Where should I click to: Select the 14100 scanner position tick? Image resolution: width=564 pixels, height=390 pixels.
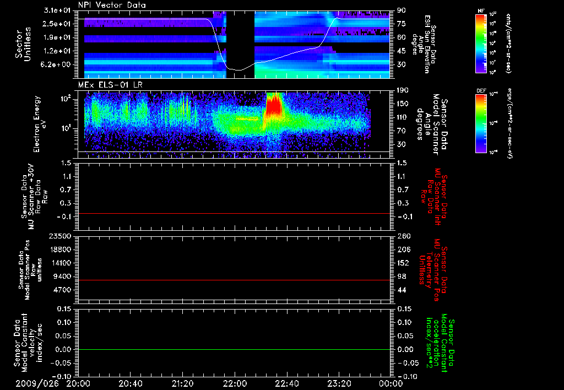coord(61,263)
